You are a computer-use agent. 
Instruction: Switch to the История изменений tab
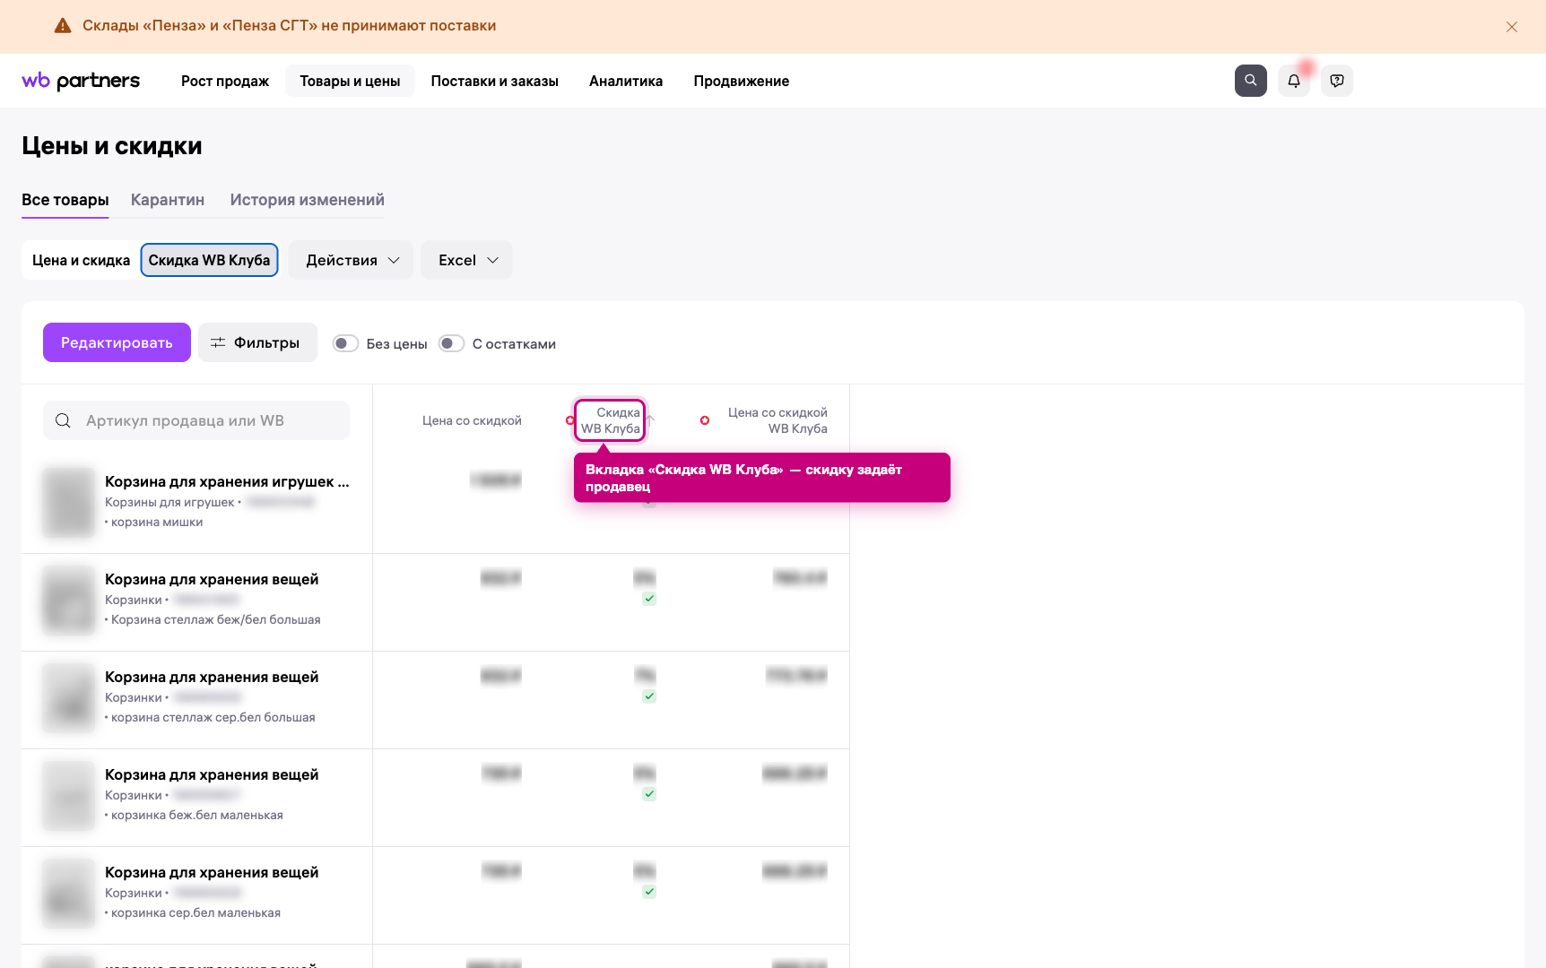pos(308,200)
